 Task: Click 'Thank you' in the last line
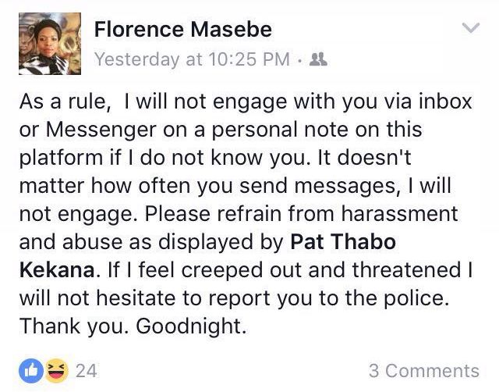coord(71,326)
